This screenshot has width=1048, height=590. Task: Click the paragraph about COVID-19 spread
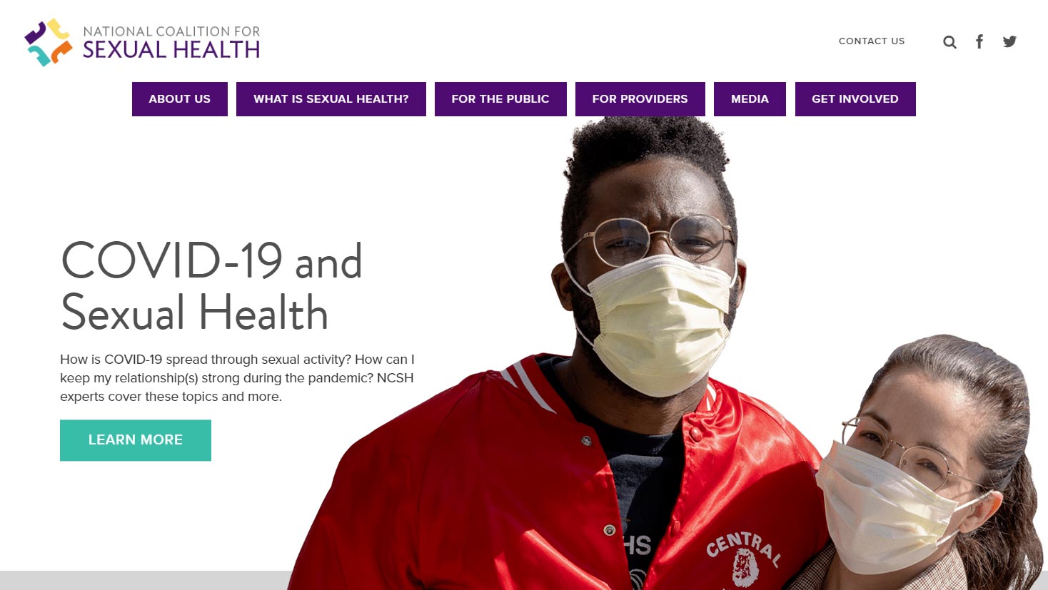(237, 378)
